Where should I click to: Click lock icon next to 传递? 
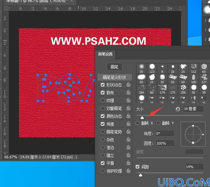pyautogui.click(x=128, y=124)
